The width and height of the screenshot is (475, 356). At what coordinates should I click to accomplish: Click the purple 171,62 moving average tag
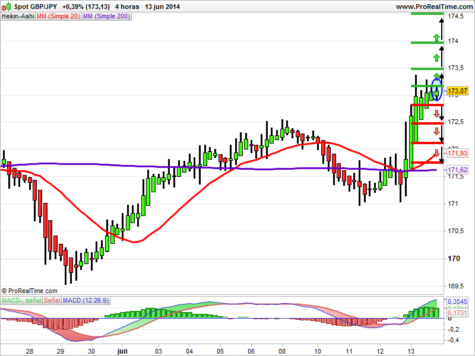tap(457, 170)
